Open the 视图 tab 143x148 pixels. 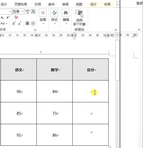point(79,4)
